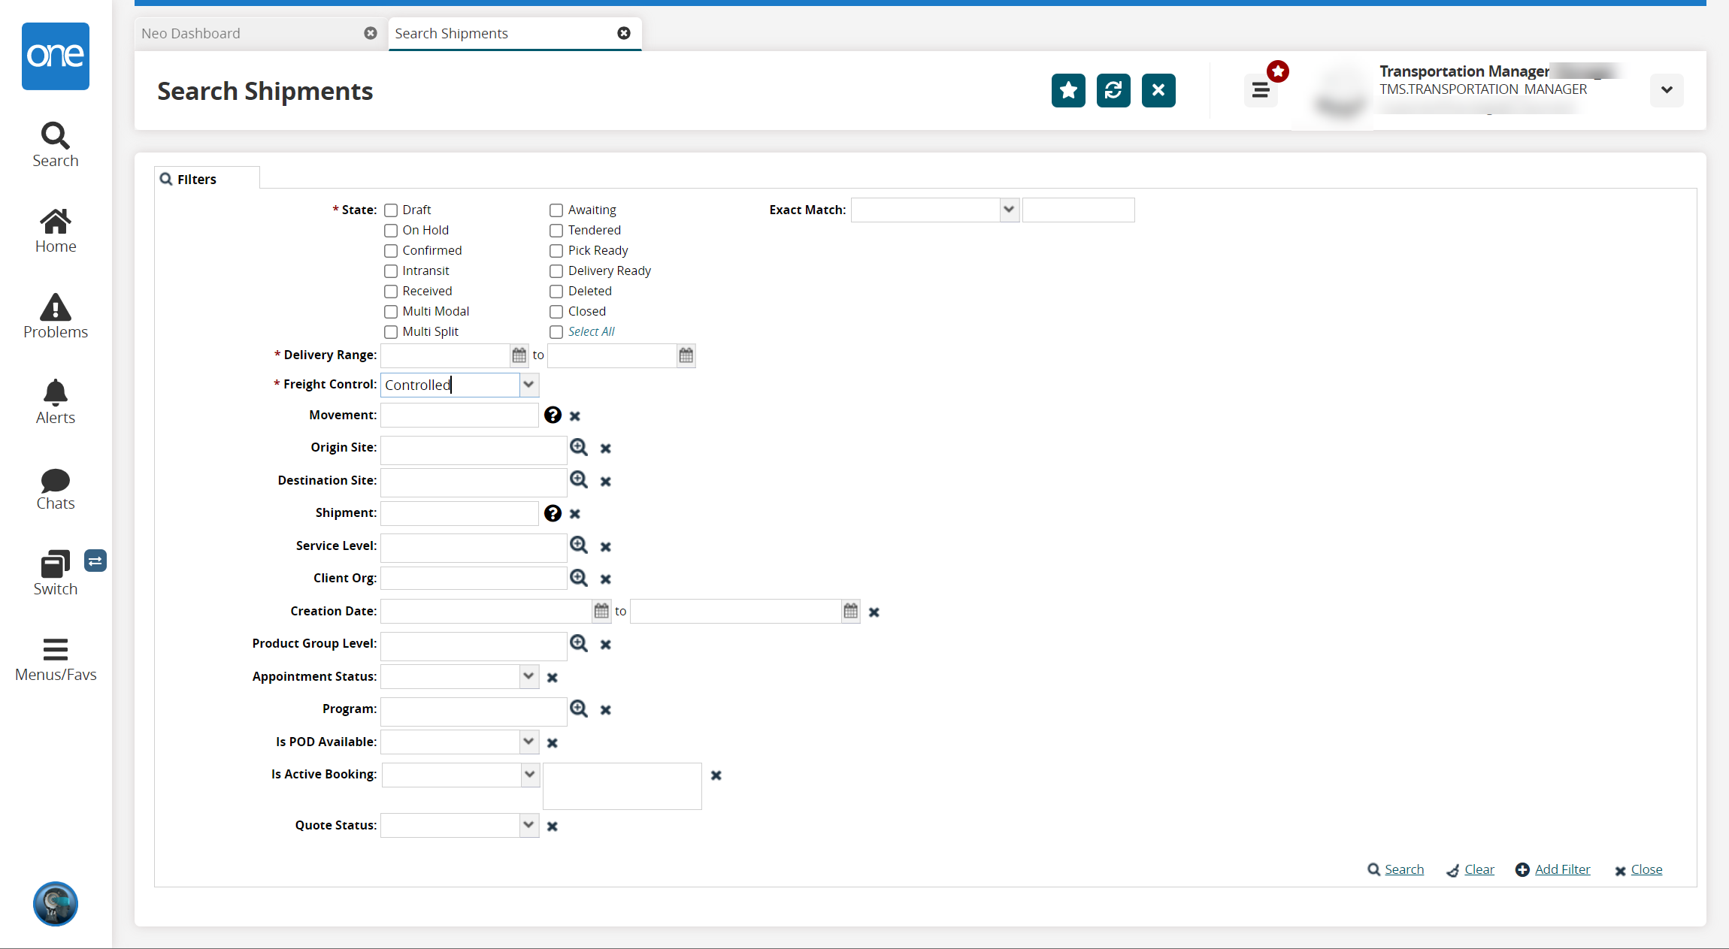Click the star Favorites icon in toolbar

1067,90
